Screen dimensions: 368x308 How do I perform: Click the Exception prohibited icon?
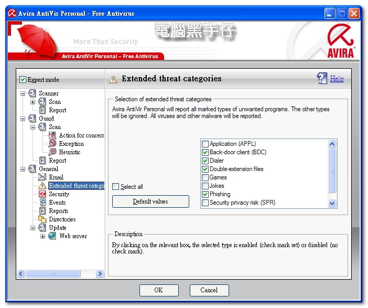tap(52, 144)
